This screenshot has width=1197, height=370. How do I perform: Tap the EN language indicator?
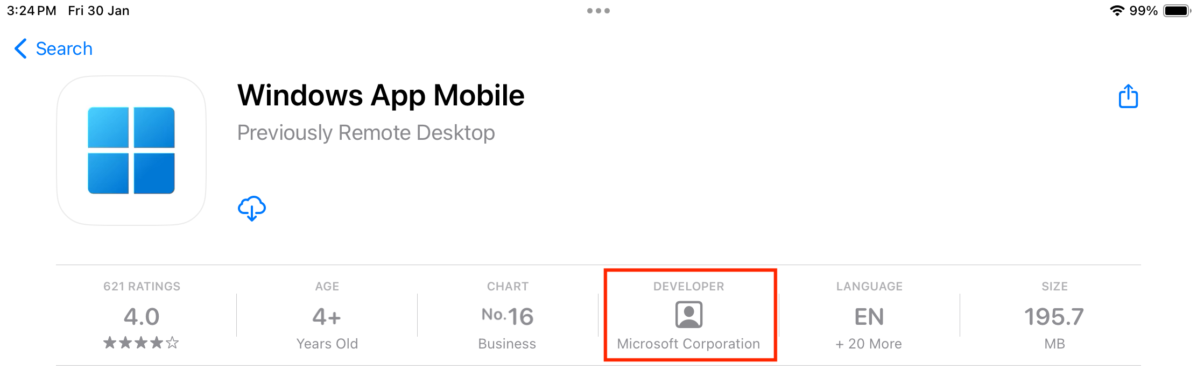869,317
